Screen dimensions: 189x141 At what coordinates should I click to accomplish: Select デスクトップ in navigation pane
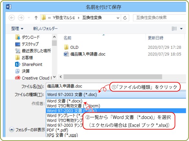coord(27,44)
